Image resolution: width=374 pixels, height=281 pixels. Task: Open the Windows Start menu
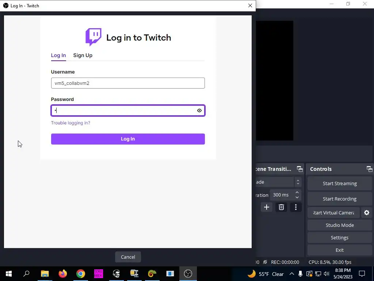coord(9,274)
